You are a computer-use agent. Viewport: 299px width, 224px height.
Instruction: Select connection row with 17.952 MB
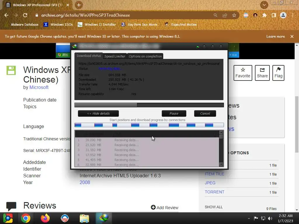[147, 155]
